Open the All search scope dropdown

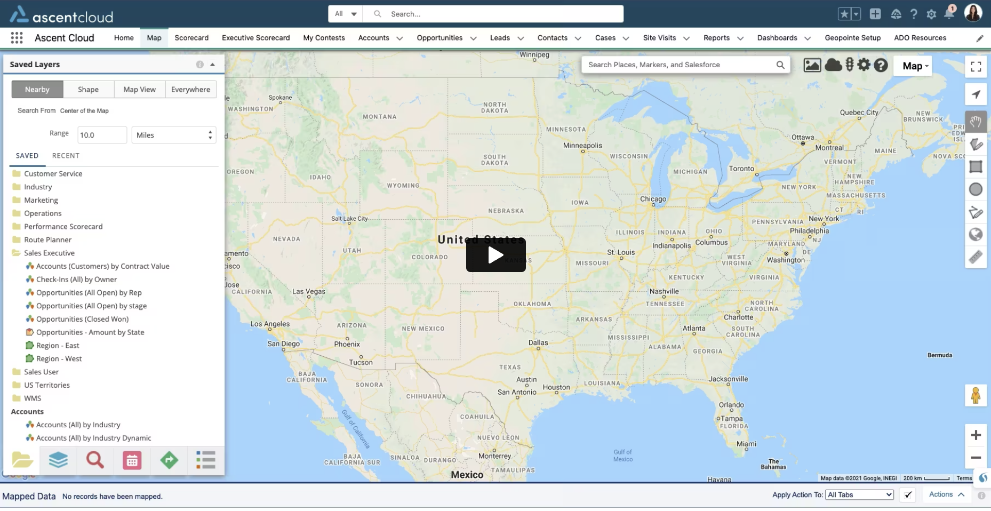346,14
